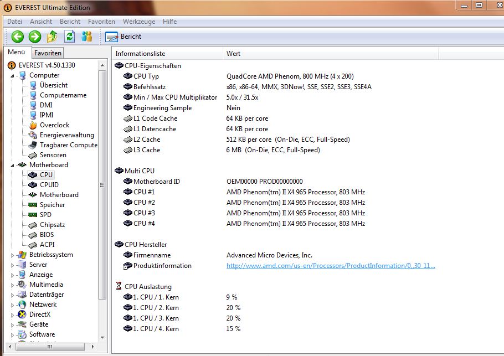Image resolution: width=504 pixels, height=356 pixels.
Task: Select the Energieverwaltung icon
Action: [33, 135]
